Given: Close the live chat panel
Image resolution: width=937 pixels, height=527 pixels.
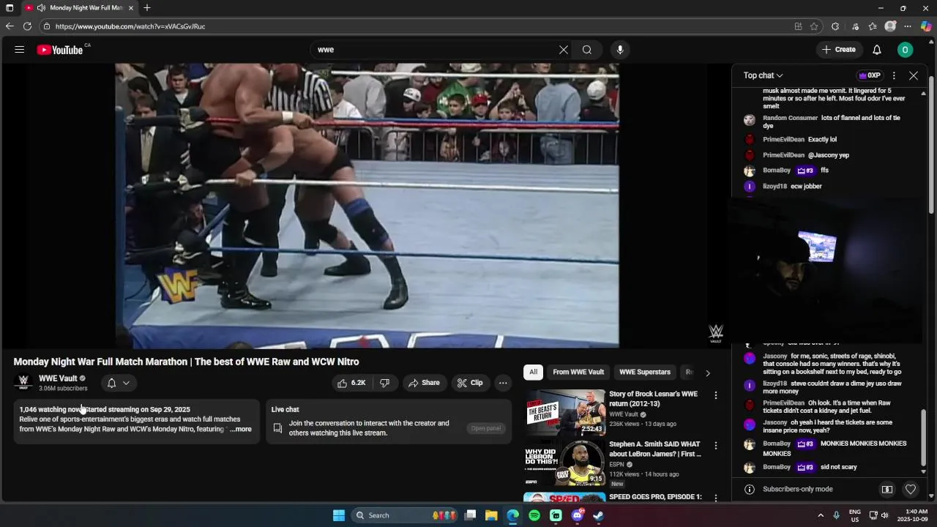Looking at the screenshot, I should click(914, 75).
